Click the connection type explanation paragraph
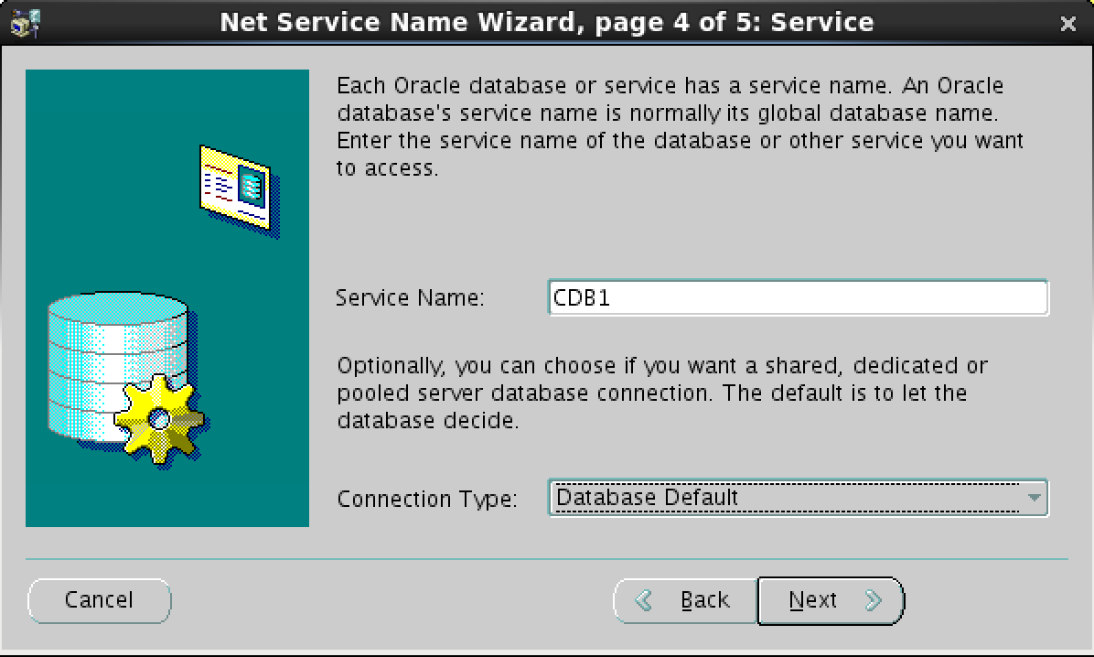The image size is (1094, 657). click(x=661, y=393)
